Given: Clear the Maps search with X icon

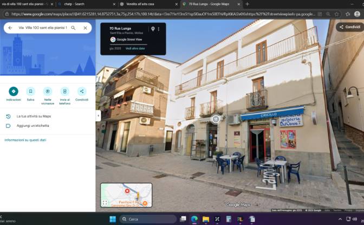Looking at the screenshot, I should point(85,28).
